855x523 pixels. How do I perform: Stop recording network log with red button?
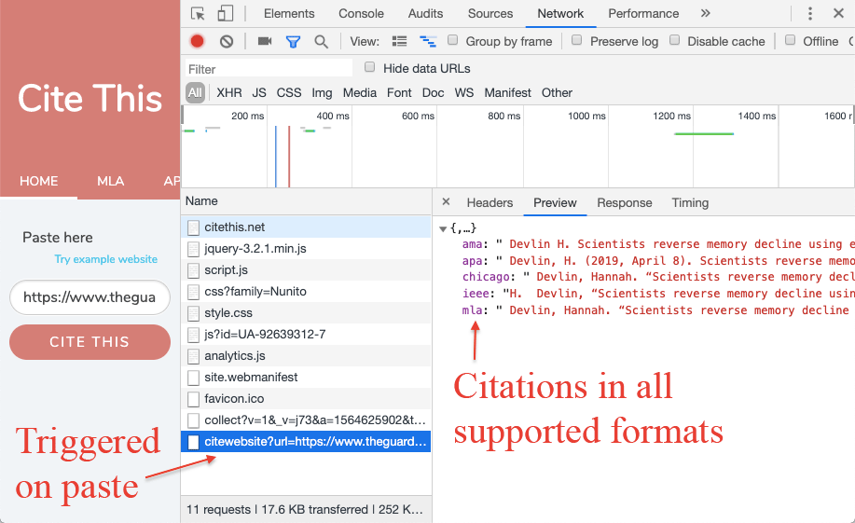(198, 41)
